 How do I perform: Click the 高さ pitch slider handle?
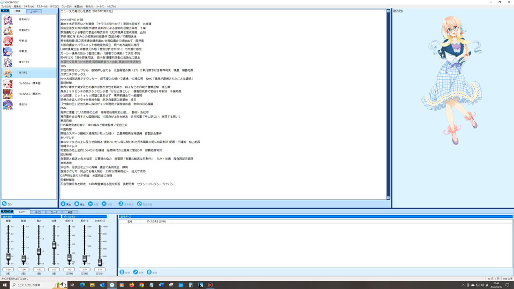click(39, 252)
